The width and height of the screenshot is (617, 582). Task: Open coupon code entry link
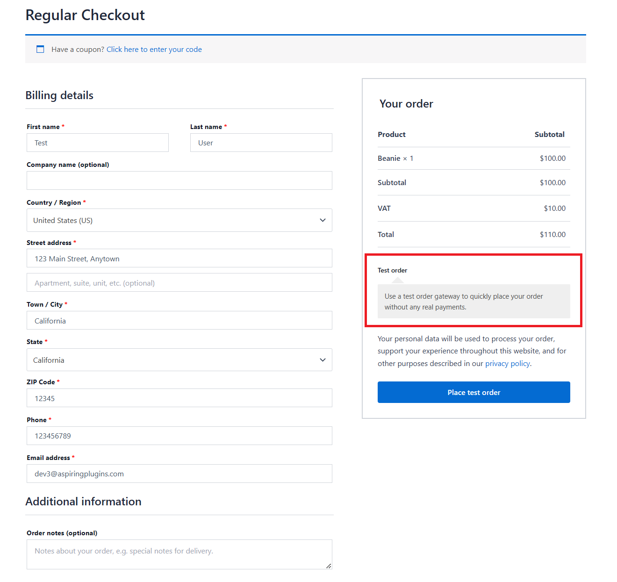[x=154, y=50]
